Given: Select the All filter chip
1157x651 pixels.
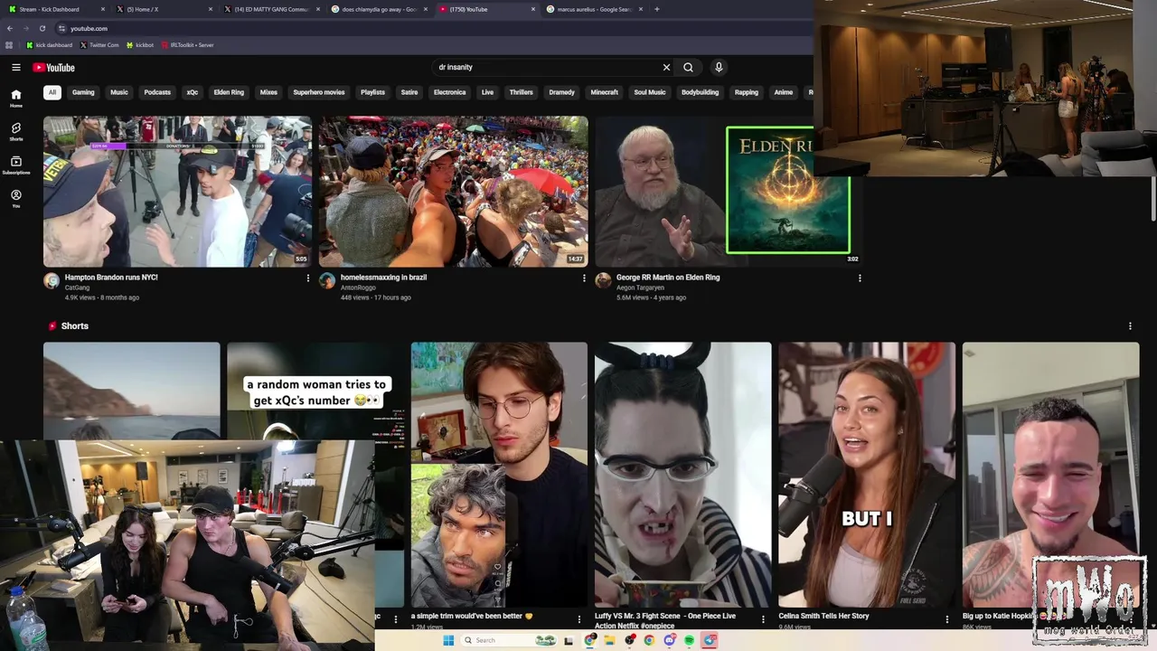Looking at the screenshot, I should [52, 92].
